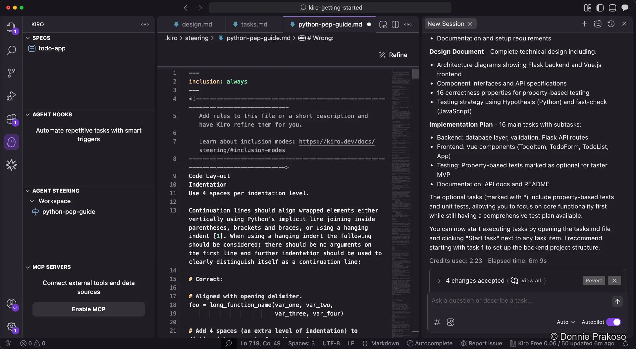Attach an image using the image icon
Image resolution: width=636 pixels, height=349 pixels.
(x=450, y=322)
